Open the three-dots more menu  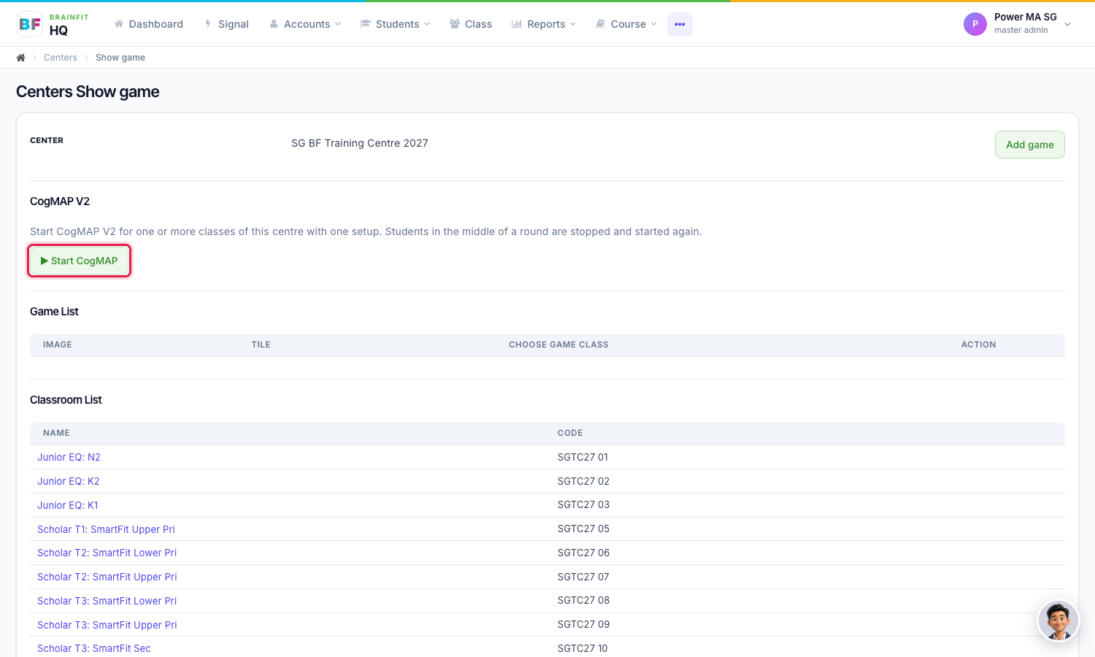(680, 24)
